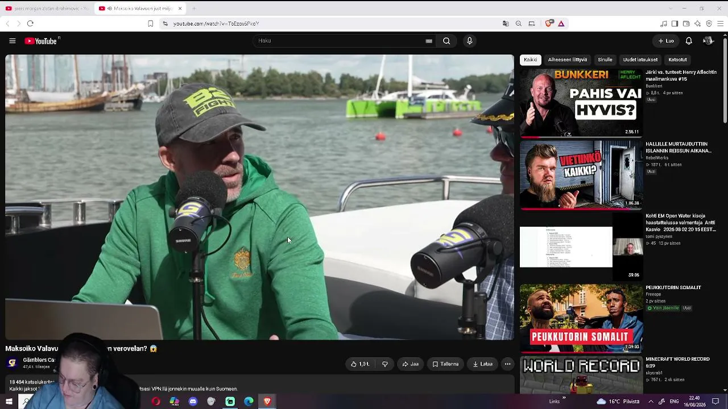Screen dimensions: 728x409
Task: Open the Windows Start menu
Action: pyautogui.click(x=9, y=402)
